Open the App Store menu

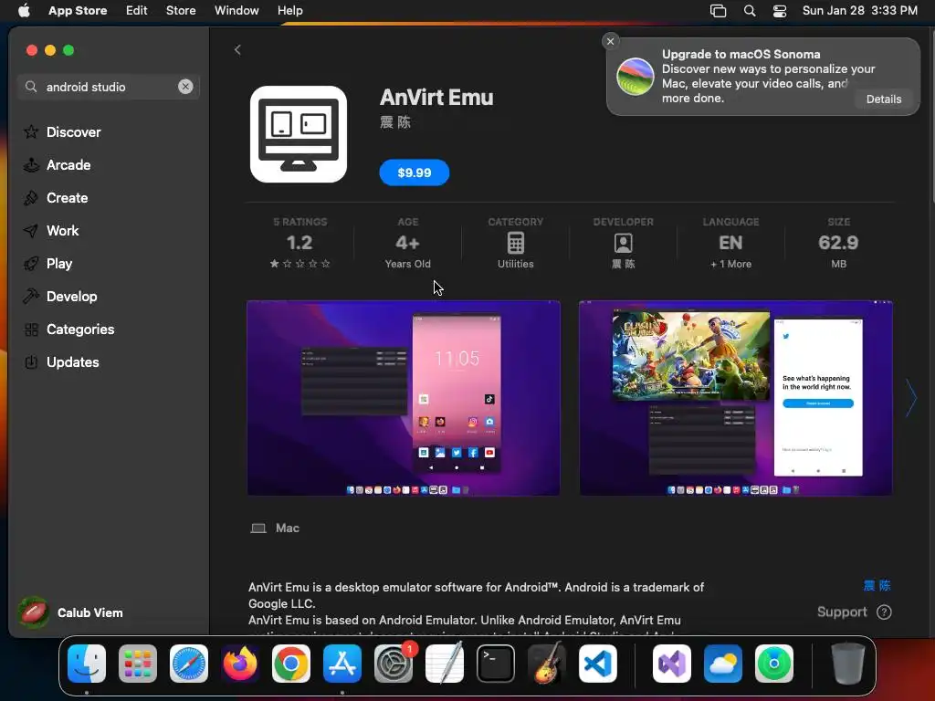(78, 11)
